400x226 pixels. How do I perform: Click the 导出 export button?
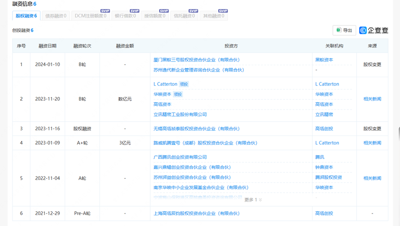(x=344, y=31)
